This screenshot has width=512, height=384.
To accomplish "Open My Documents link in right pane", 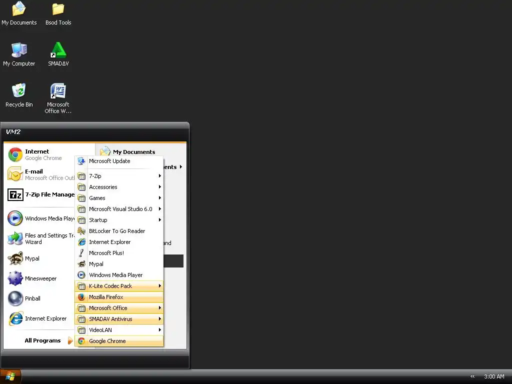I will pos(134,152).
